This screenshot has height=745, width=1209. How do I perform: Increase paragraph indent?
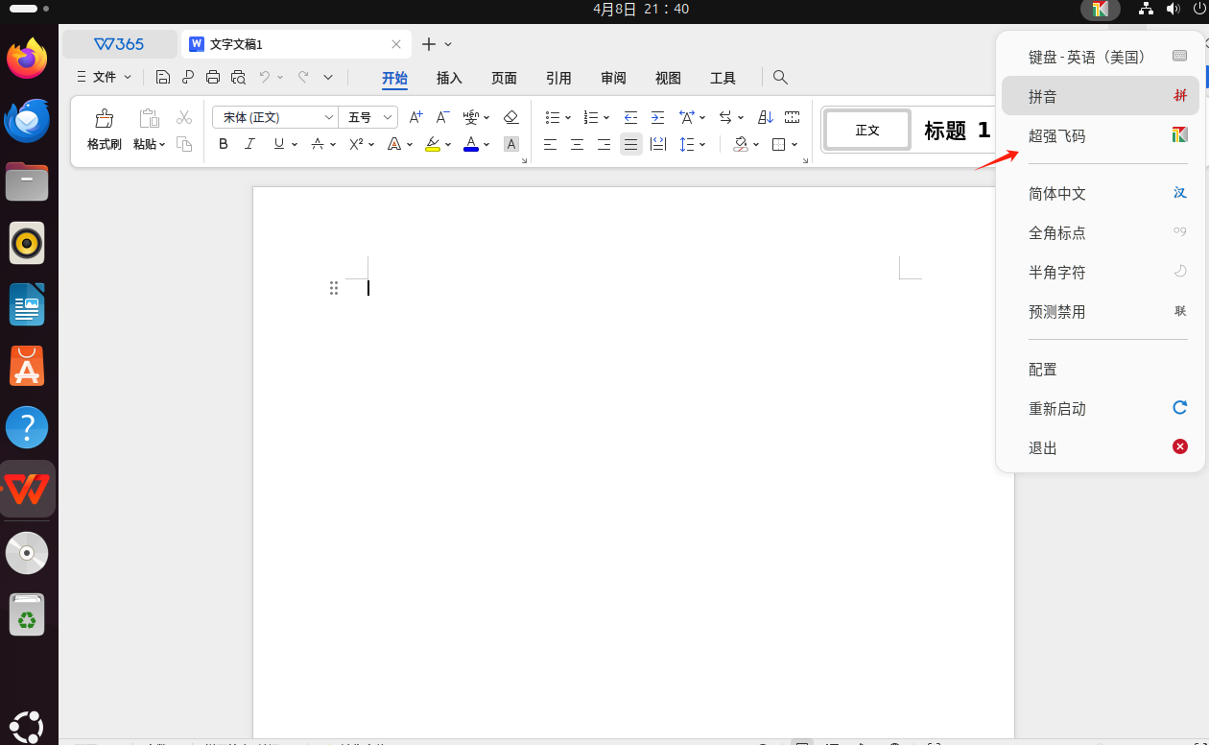(x=657, y=117)
